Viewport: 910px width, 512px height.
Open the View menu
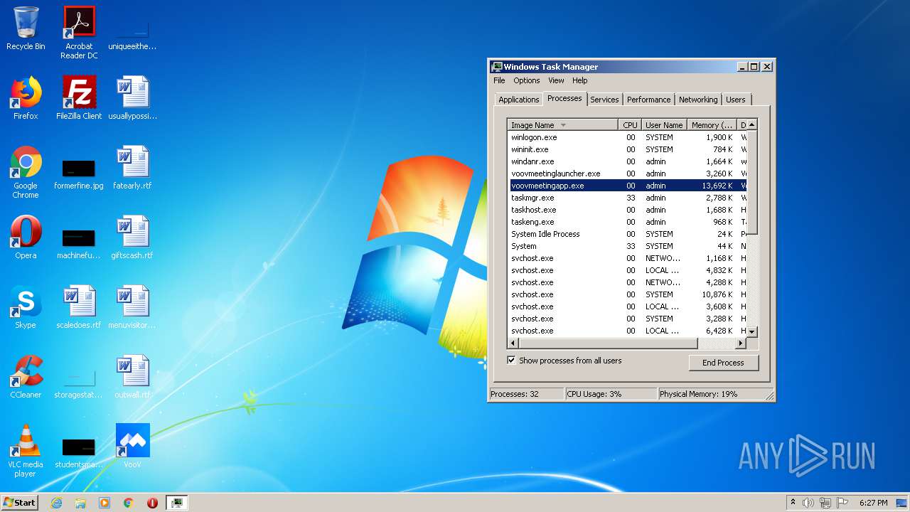556,80
